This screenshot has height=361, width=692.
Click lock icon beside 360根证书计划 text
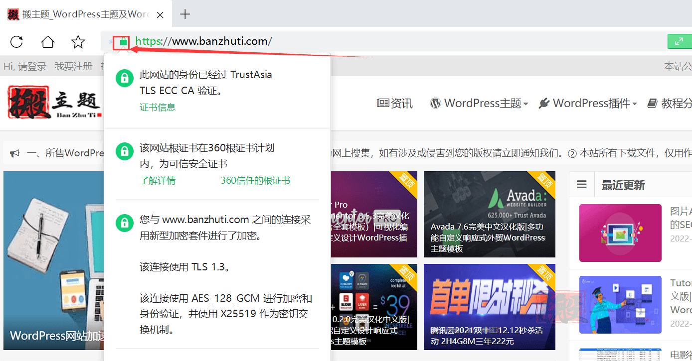124,151
